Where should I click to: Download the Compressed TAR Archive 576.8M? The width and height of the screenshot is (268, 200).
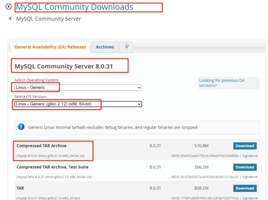pyautogui.click(x=245, y=146)
